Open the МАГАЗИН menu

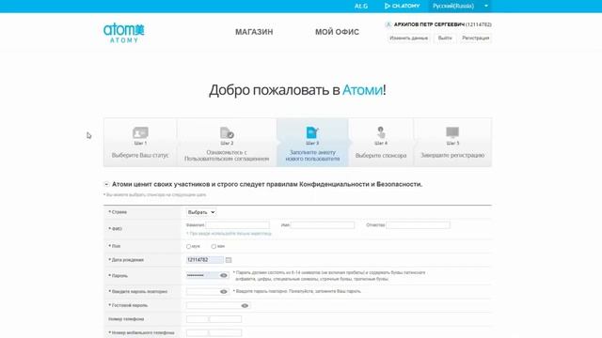254,32
